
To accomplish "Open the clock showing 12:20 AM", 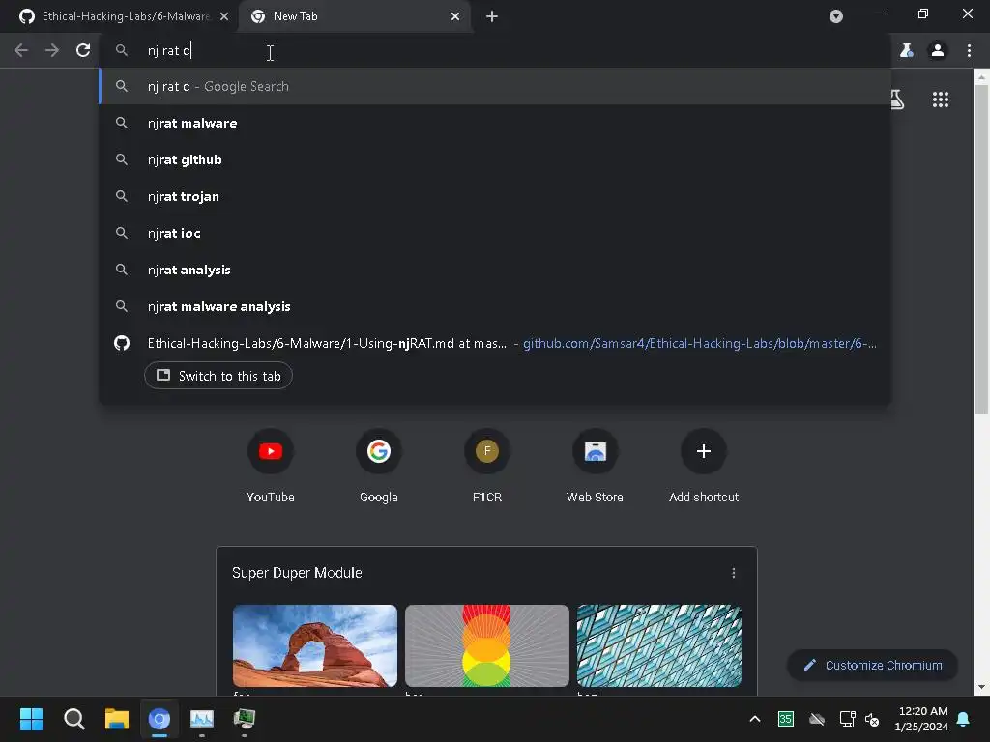I will pos(921,719).
